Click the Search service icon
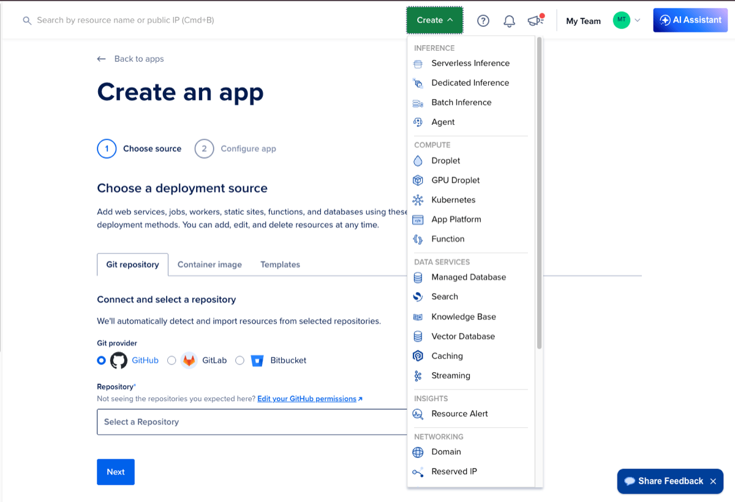 [x=418, y=297]
